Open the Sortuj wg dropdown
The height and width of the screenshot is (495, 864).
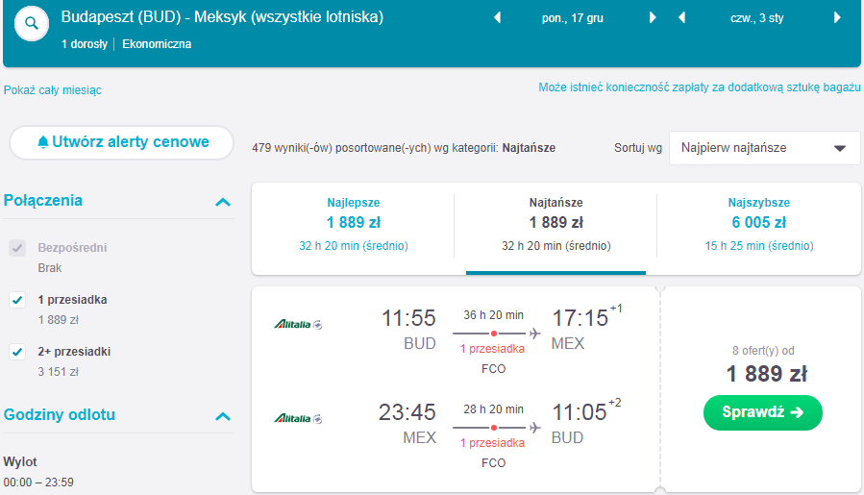(x=764, y=148)
